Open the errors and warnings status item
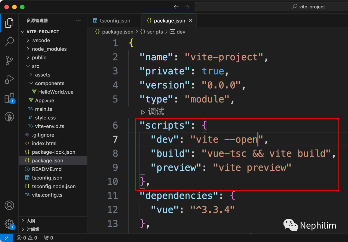This screenshot has height=242, width=348. tap(27, 238)
